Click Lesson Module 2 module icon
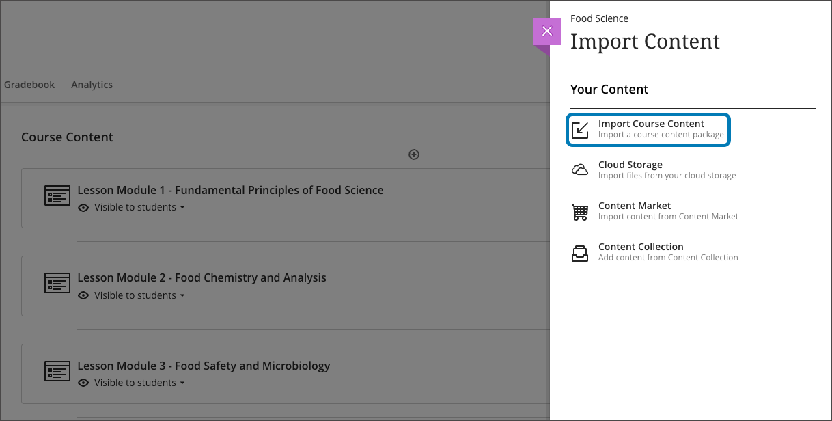The width and height of the screenshot is (832, 421). tap(57, 283)
